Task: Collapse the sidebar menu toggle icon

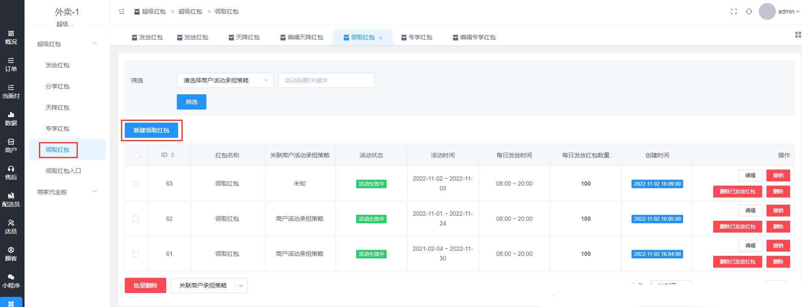Action: pos(122,11)
